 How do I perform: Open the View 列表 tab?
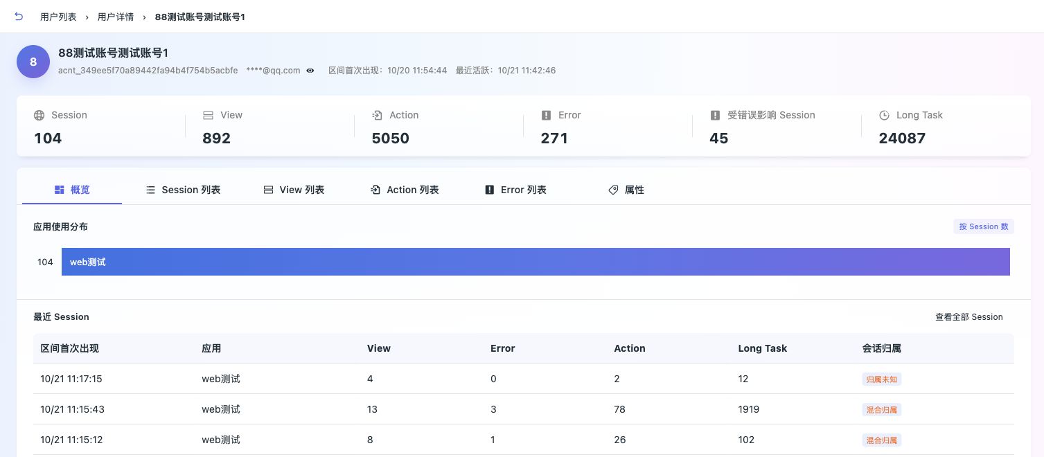point(294,190)
